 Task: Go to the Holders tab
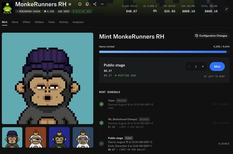point(39,22)
